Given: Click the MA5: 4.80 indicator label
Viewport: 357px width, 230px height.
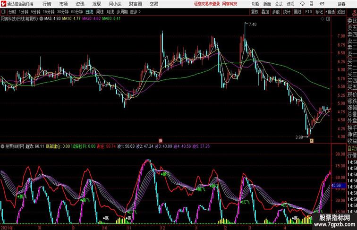Looking at the screenshot, I should 52,19.
